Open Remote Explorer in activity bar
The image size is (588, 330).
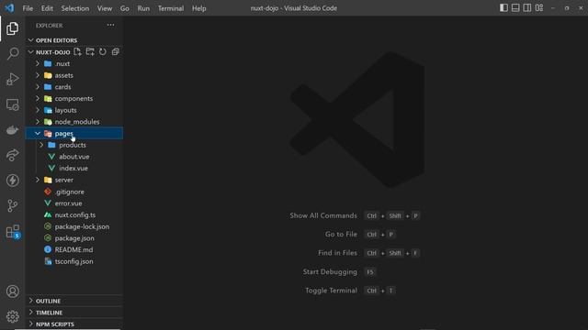tap(12, 104)
